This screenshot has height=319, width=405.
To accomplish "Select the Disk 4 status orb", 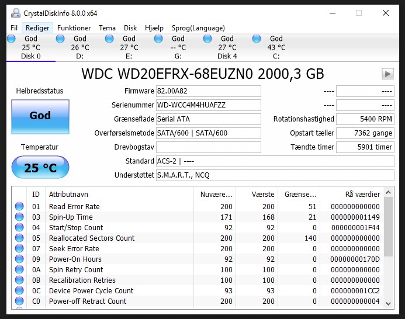I will [x=207, y=39].
